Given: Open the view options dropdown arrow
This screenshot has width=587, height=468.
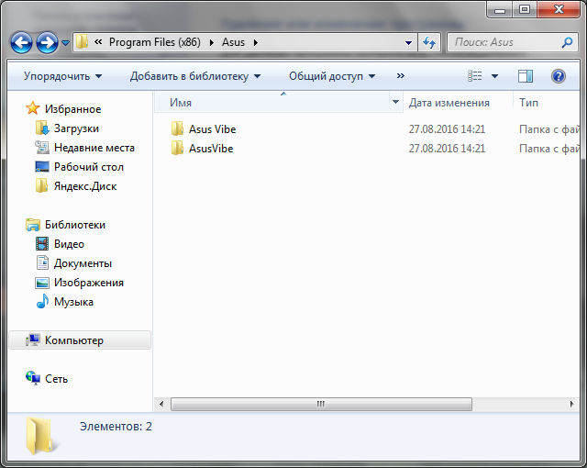Looking at the screenshot, I should [x=494, y=76].
